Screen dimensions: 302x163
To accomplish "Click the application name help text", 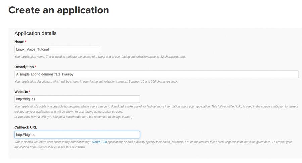I will (100, 57).
